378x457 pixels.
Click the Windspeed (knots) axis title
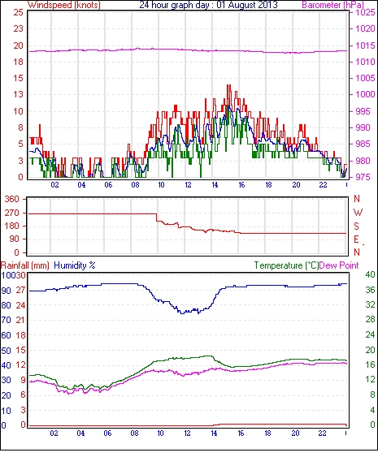click(64, 5)
